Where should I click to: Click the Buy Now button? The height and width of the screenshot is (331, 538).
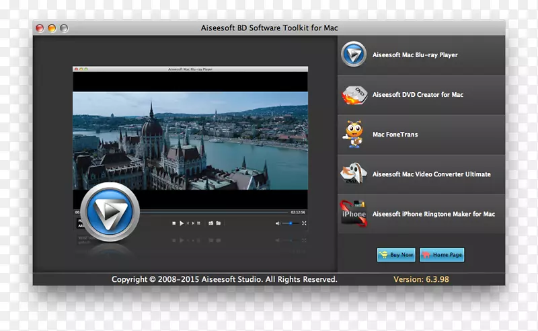pyautogui.click(x=396, y=255)
